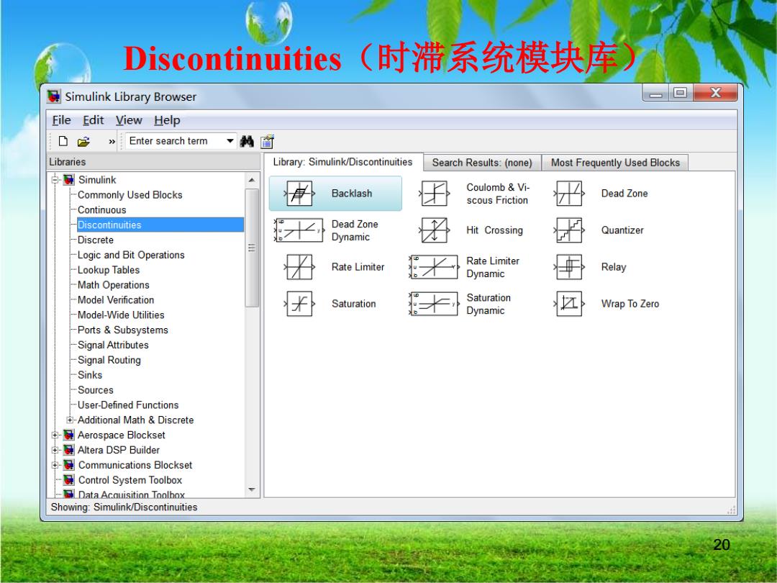This screenshot has height=583, width=777.
Task: Select Discrete in the library tree
Action: pos(96,240)
